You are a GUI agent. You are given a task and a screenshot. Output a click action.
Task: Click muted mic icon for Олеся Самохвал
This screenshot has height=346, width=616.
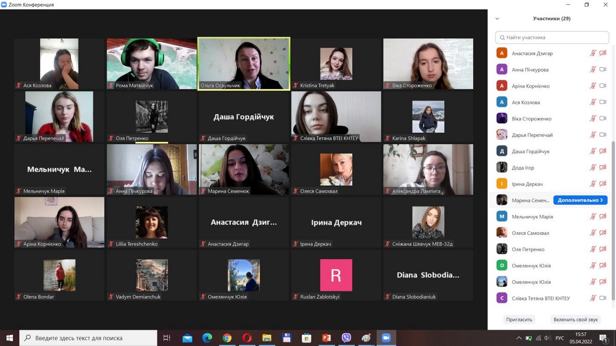tap(593, 233)
